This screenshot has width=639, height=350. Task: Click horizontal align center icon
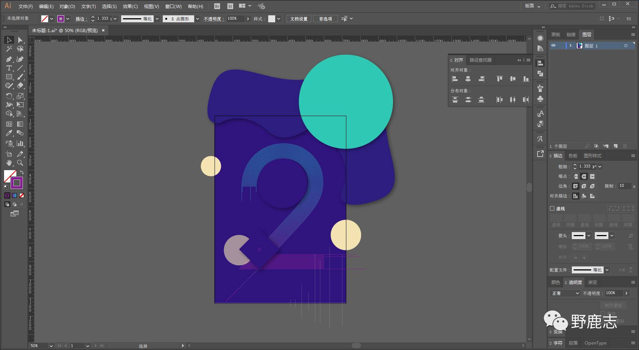pyautogui.click(x=468, y=79)
